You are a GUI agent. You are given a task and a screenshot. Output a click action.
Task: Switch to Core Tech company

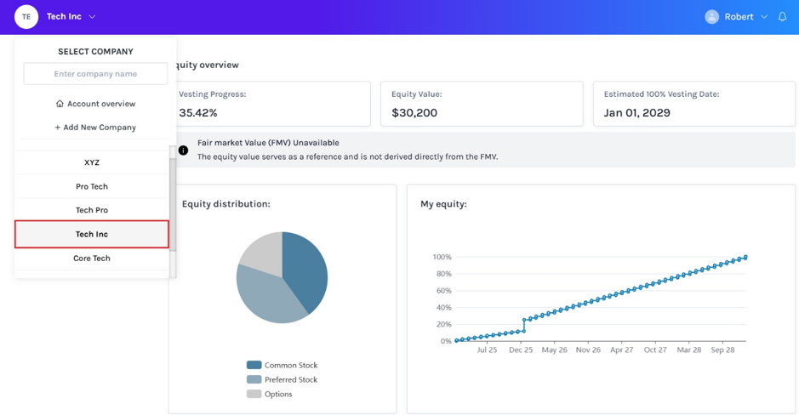[92, 259]
